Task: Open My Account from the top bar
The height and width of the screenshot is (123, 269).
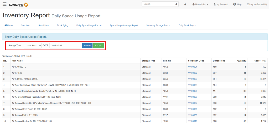Action: [220, 4]
